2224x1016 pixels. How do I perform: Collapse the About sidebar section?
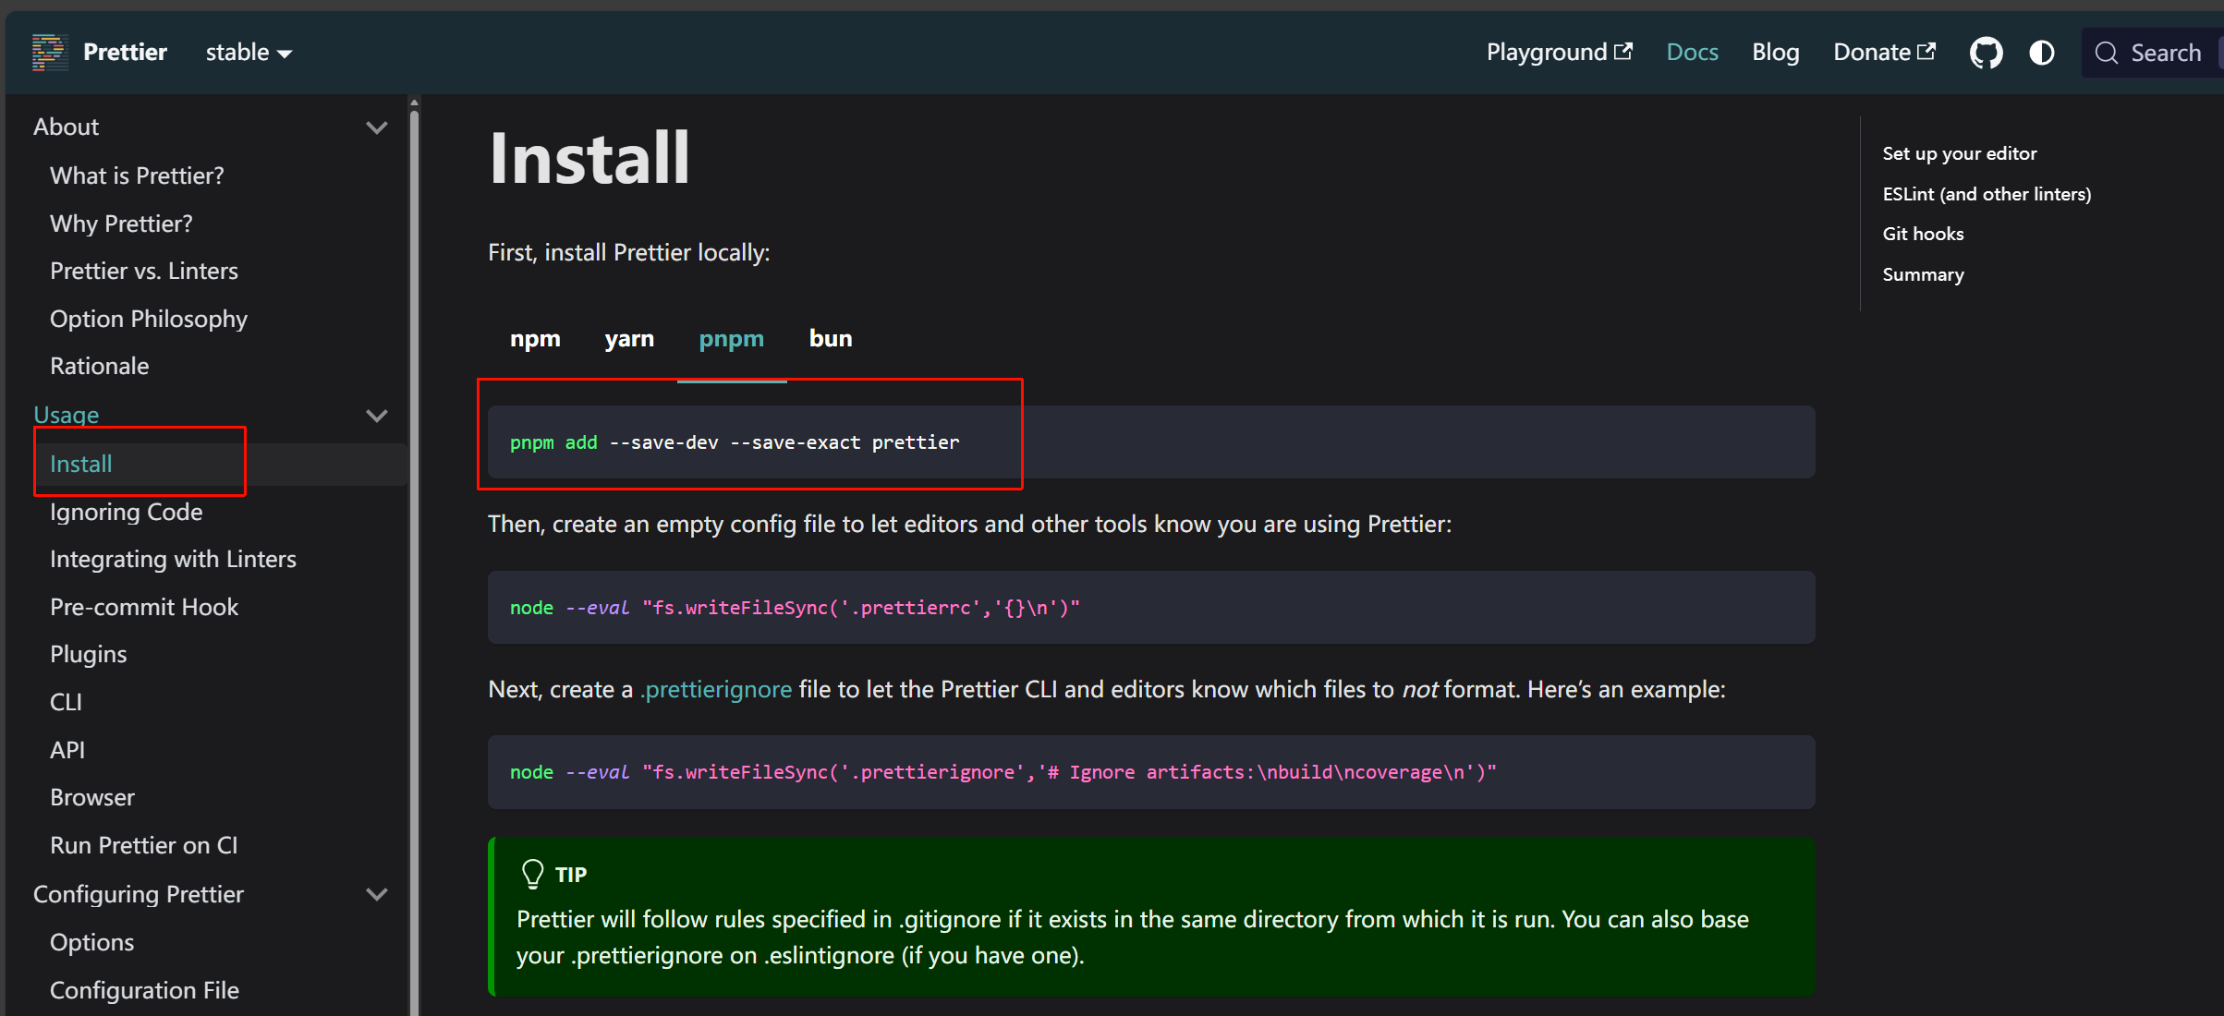tap(376, 127)
